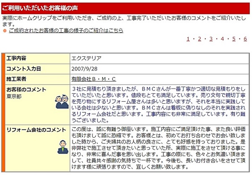Click the エクステリア value cell

click(x=87, y=58)
